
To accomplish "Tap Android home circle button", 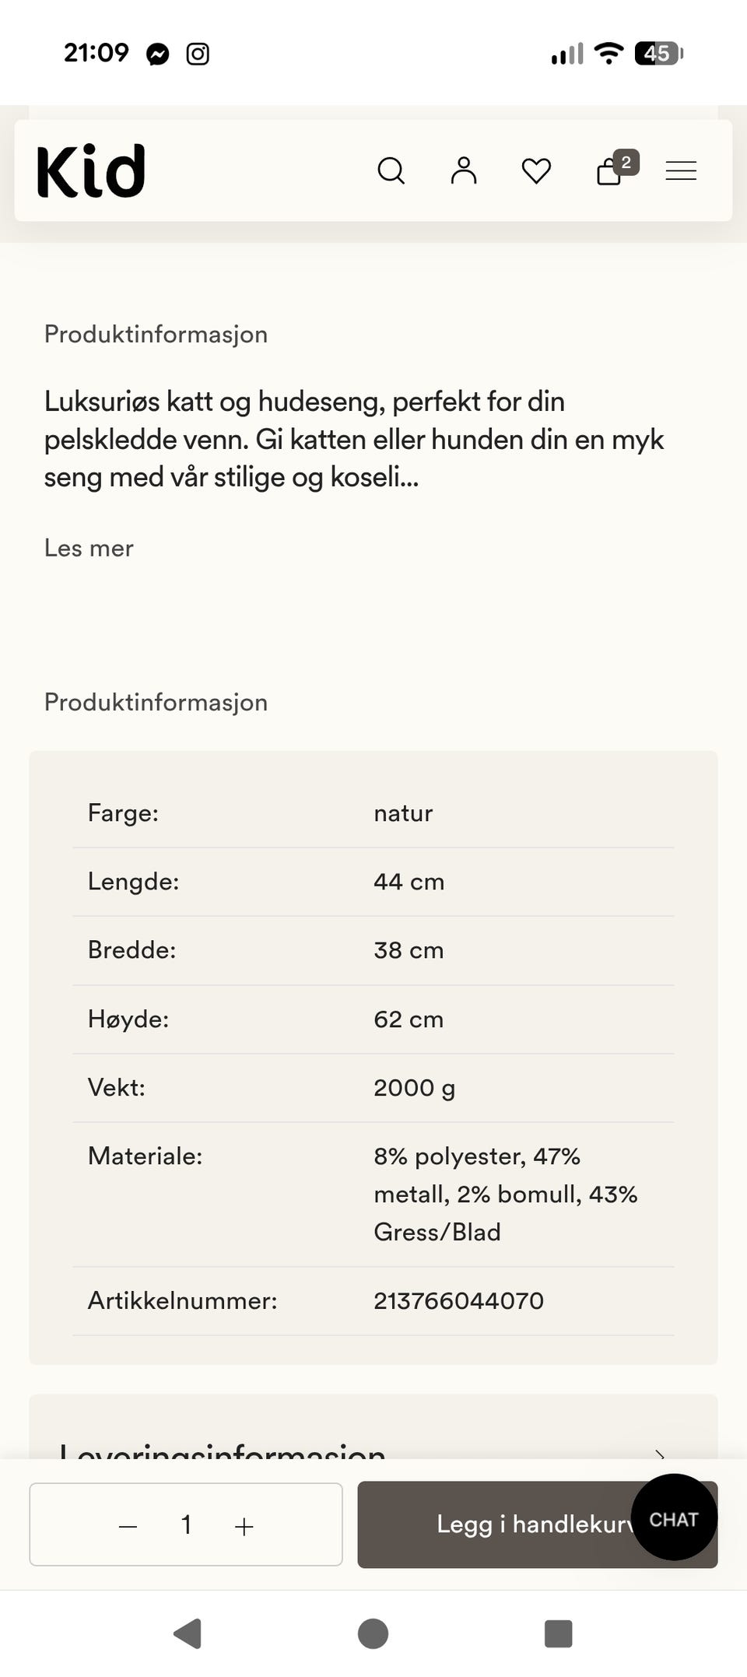I will point(373,1633).
